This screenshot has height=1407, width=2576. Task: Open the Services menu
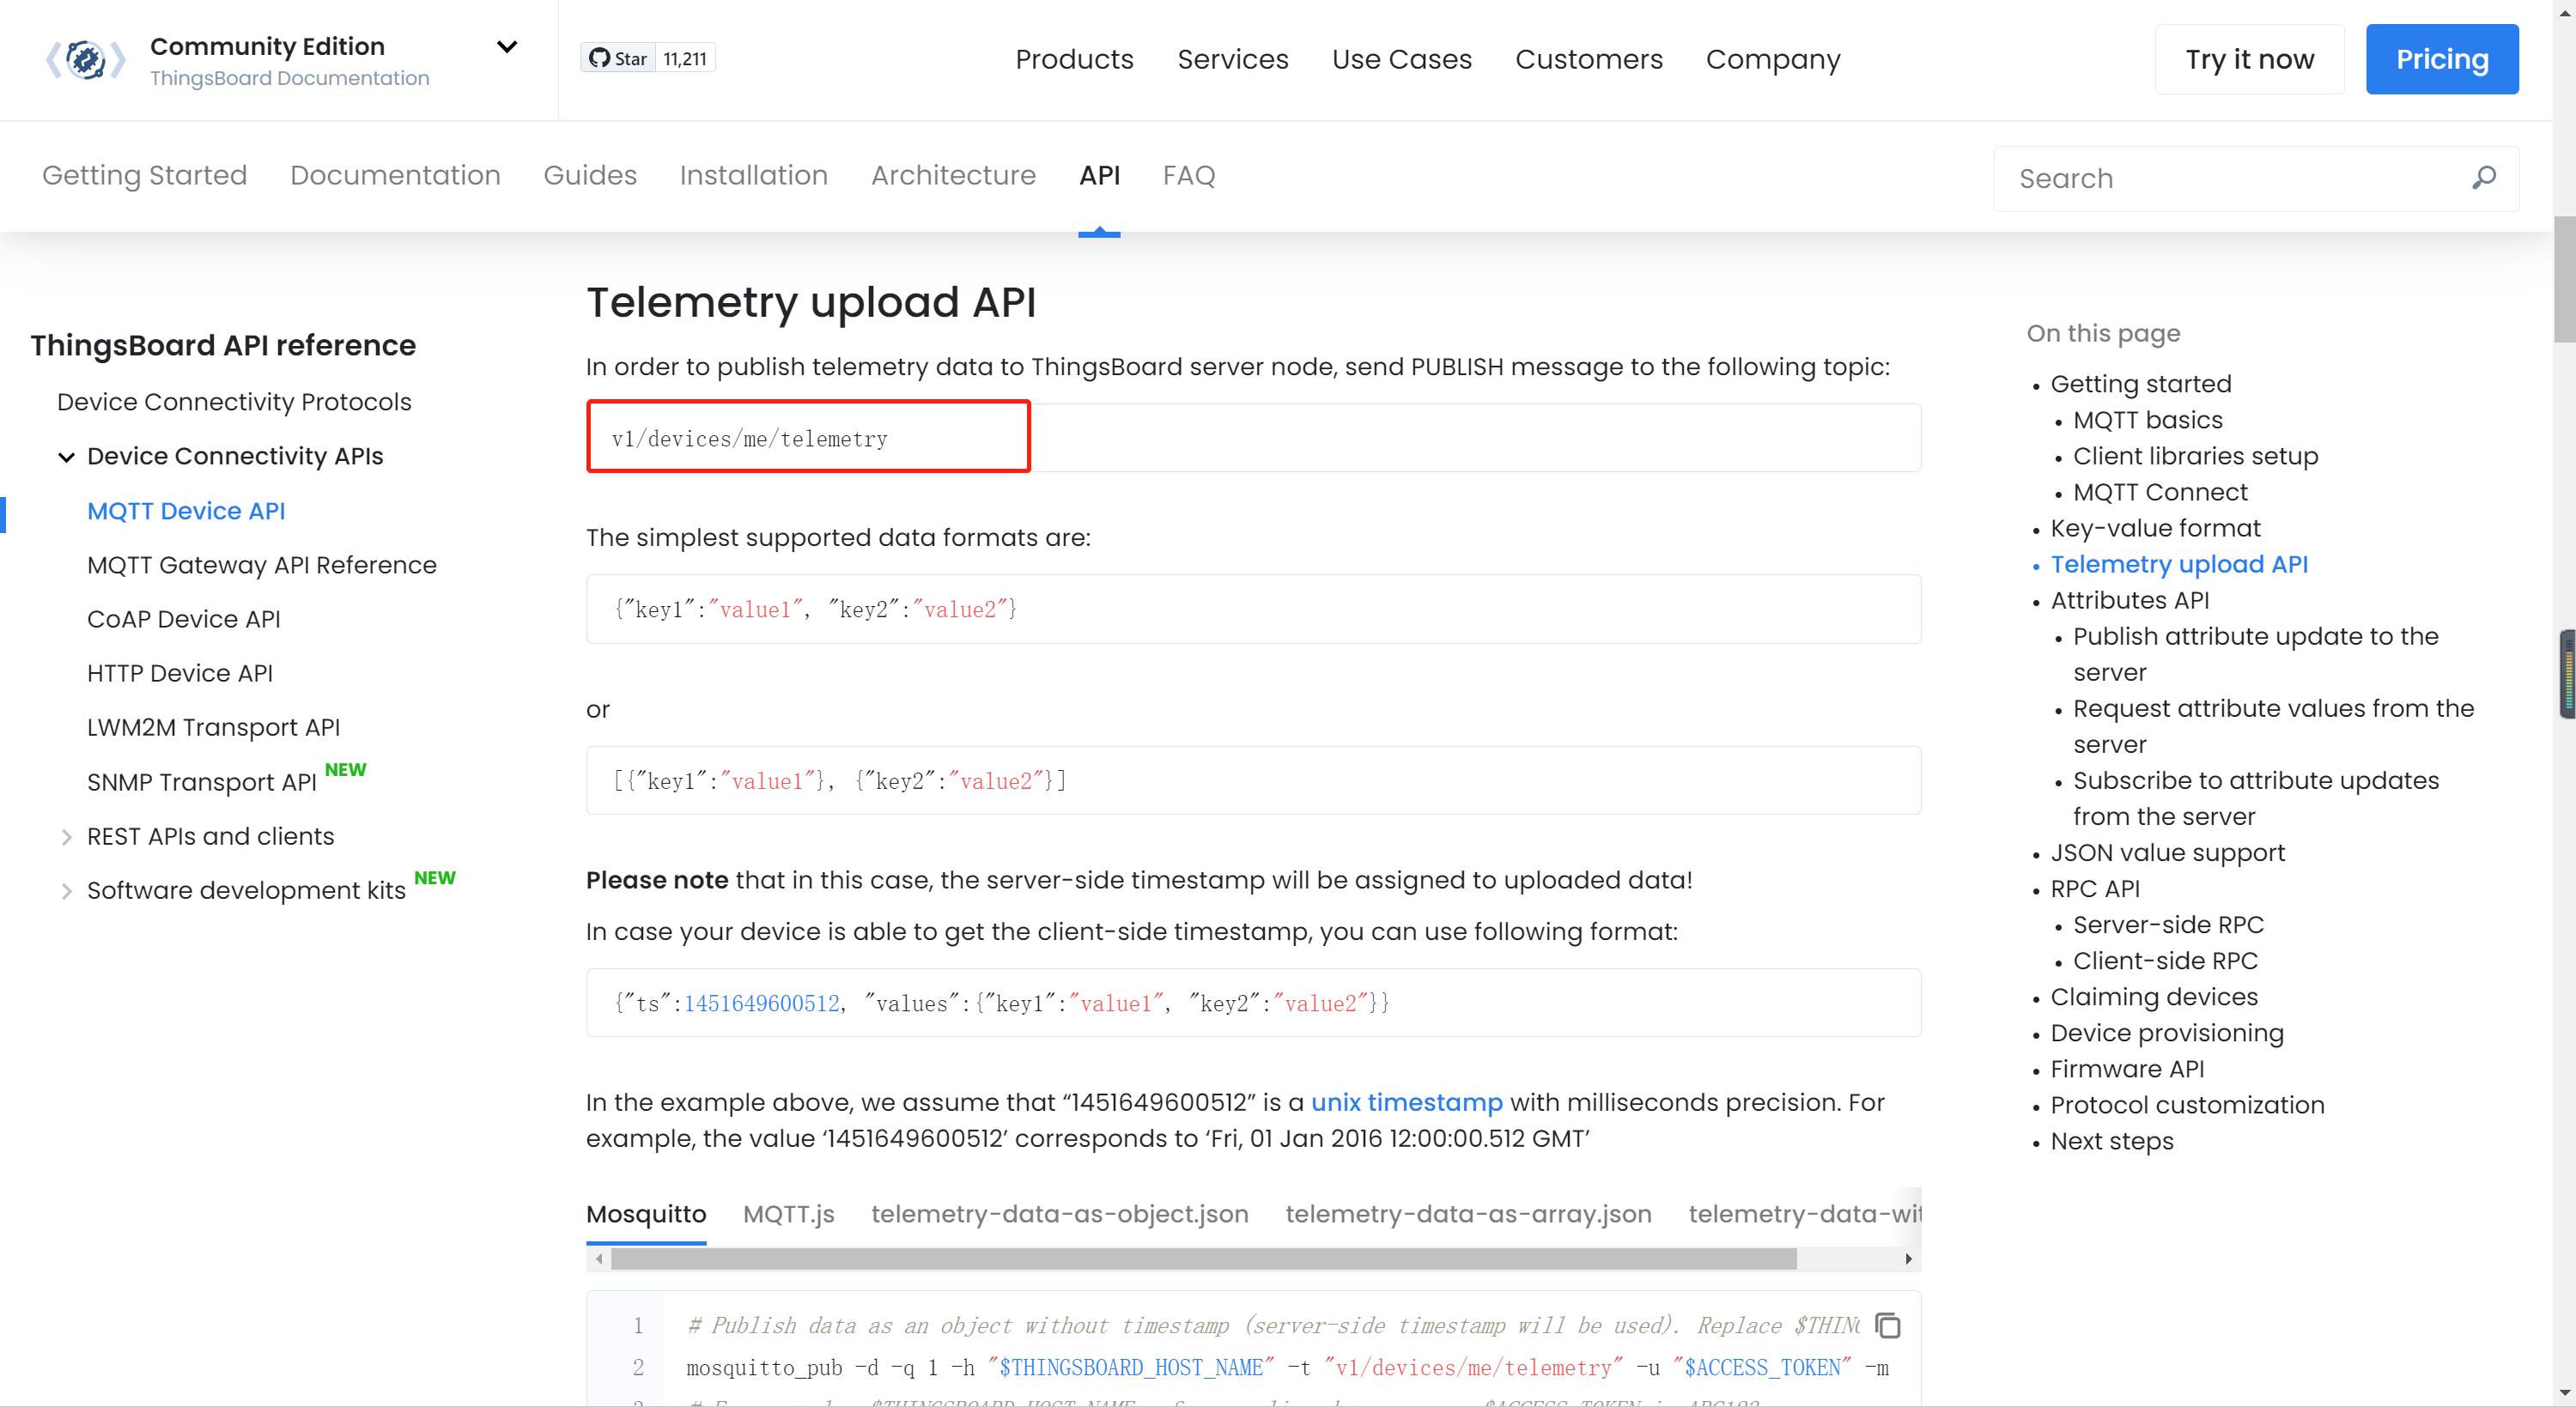[x=1232, y=59]
